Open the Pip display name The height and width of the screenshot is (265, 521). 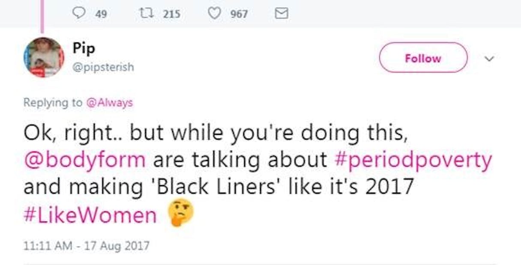[x=84, y=49]
